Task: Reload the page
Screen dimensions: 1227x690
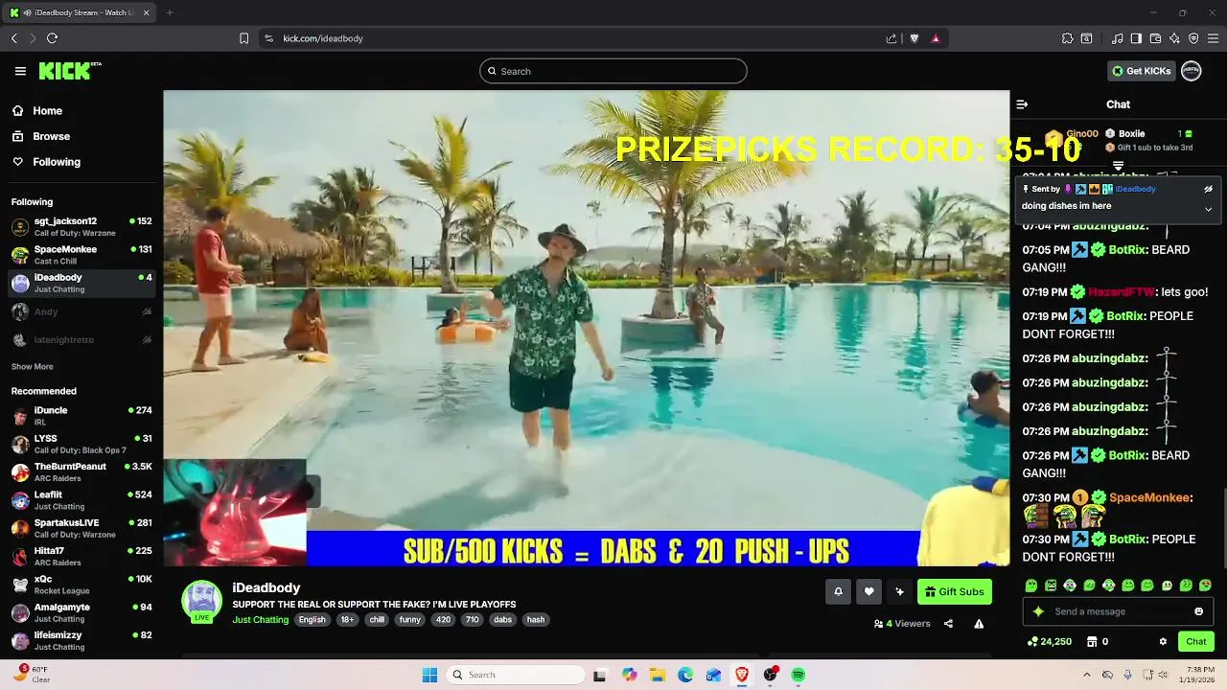Action: [x=52, y=38]
